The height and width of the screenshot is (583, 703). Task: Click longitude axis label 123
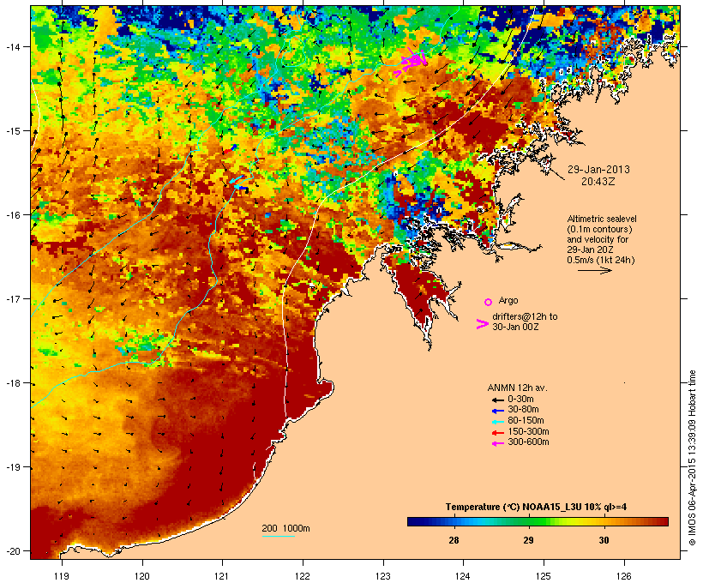[383, 576]
